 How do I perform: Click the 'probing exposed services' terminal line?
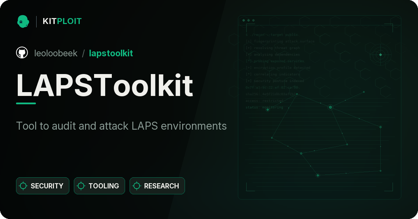(x=275, y=61)
